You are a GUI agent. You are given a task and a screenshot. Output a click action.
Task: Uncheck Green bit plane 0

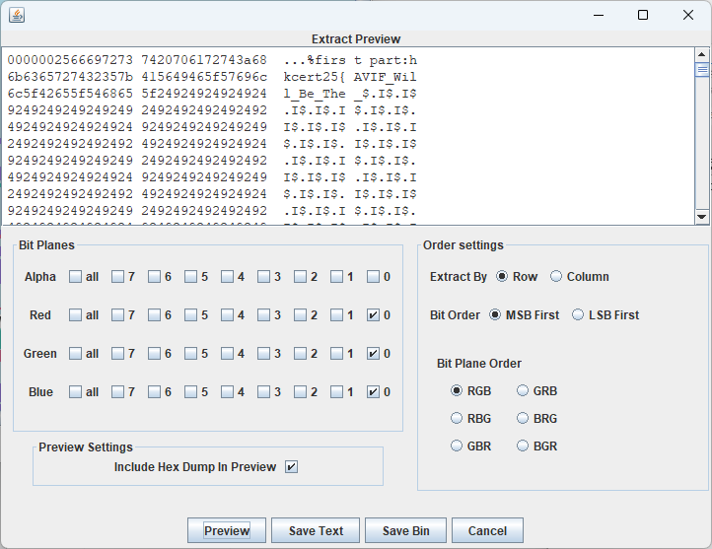pos(373,354)
